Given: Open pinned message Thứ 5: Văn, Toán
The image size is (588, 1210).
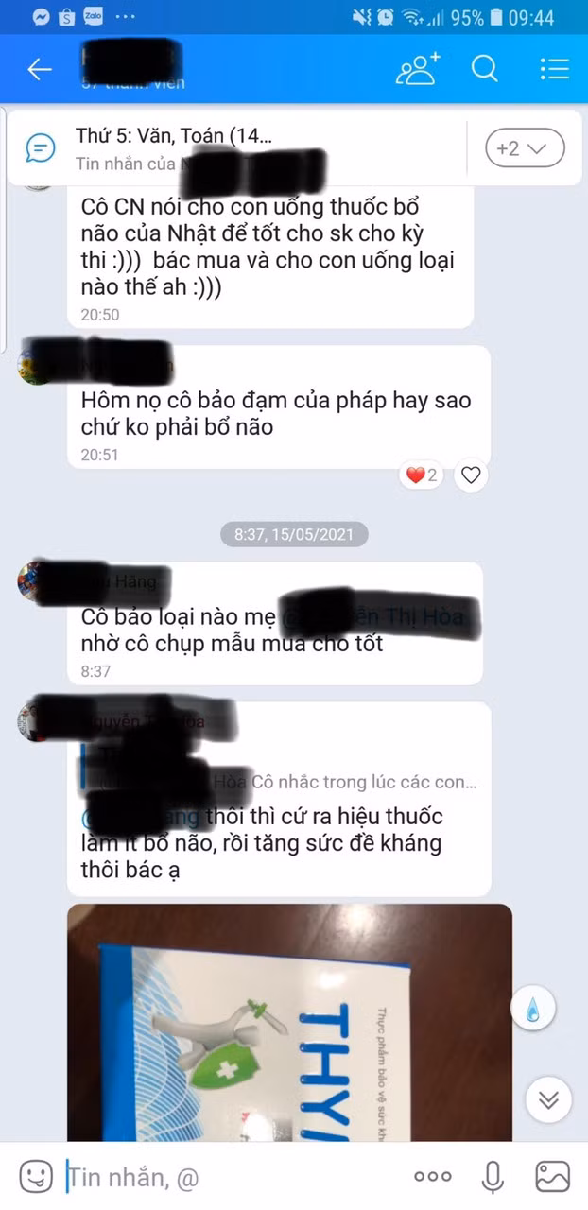Looking at the screenshot, I should pos(174,136).
